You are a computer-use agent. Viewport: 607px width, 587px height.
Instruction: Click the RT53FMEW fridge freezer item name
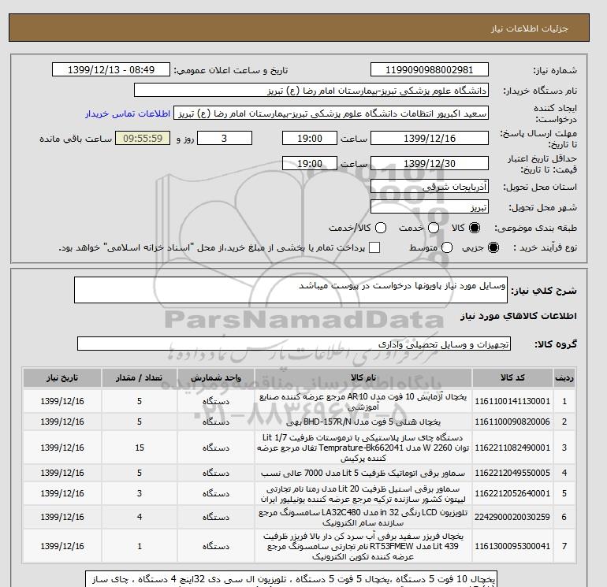coord(363,546)
